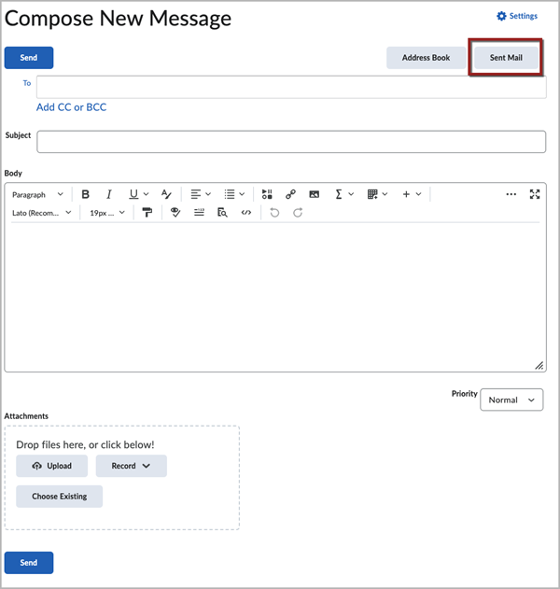The height and width of the screenshot is (589, 560).
Task: Undo the last edit
Action: 274,213
